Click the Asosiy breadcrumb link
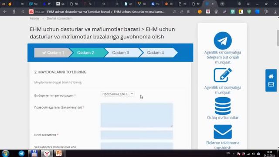This screenshot has width=279, height=157. click(x=34, y=18)
